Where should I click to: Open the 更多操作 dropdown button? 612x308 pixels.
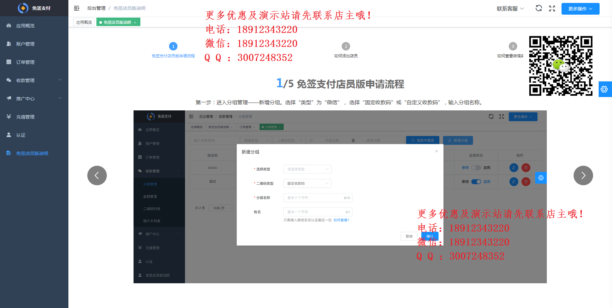pyautogui.click(x=580, y=9)
